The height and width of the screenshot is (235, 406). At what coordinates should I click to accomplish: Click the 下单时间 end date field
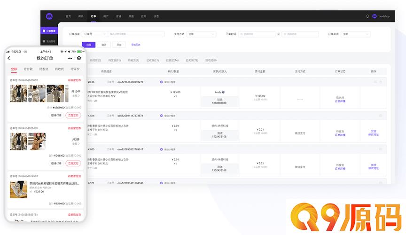[x=300, y=34]
